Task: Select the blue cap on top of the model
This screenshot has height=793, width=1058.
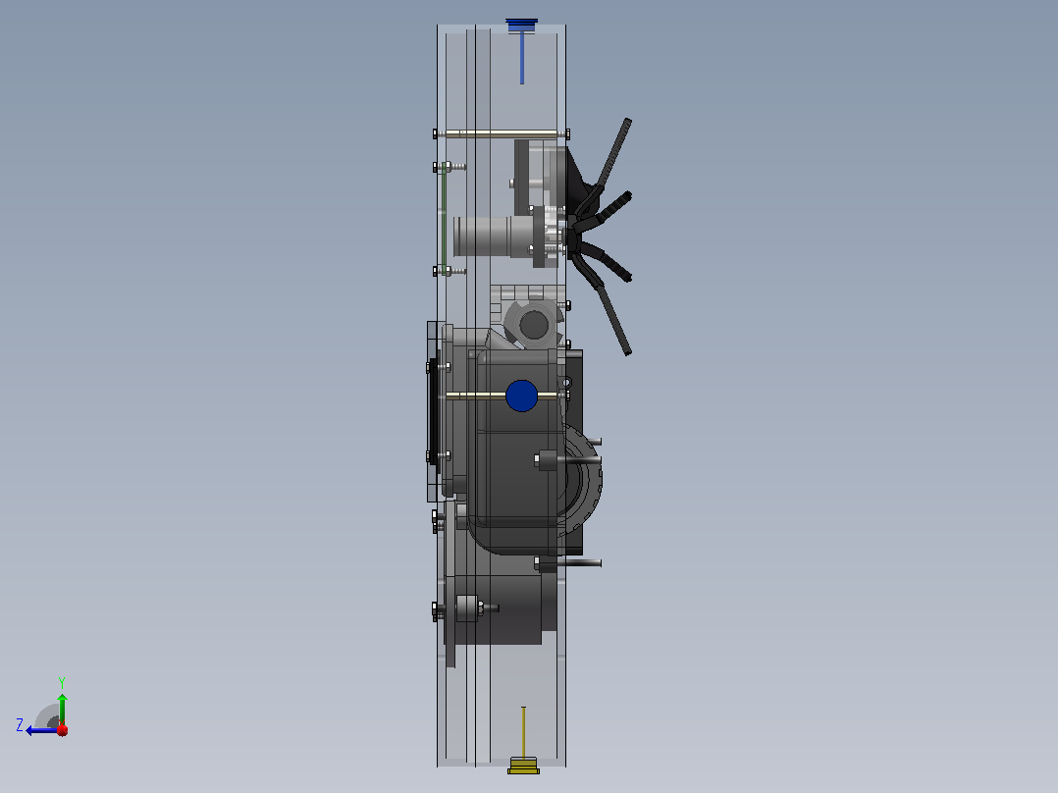Action: 521,25
